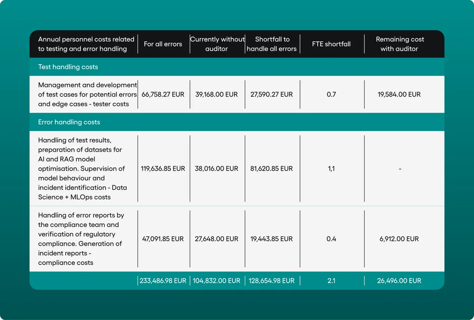Click the total FTE shortfall 2.1
The height and width of the screenshot is (320, 474).
[332, 281]
